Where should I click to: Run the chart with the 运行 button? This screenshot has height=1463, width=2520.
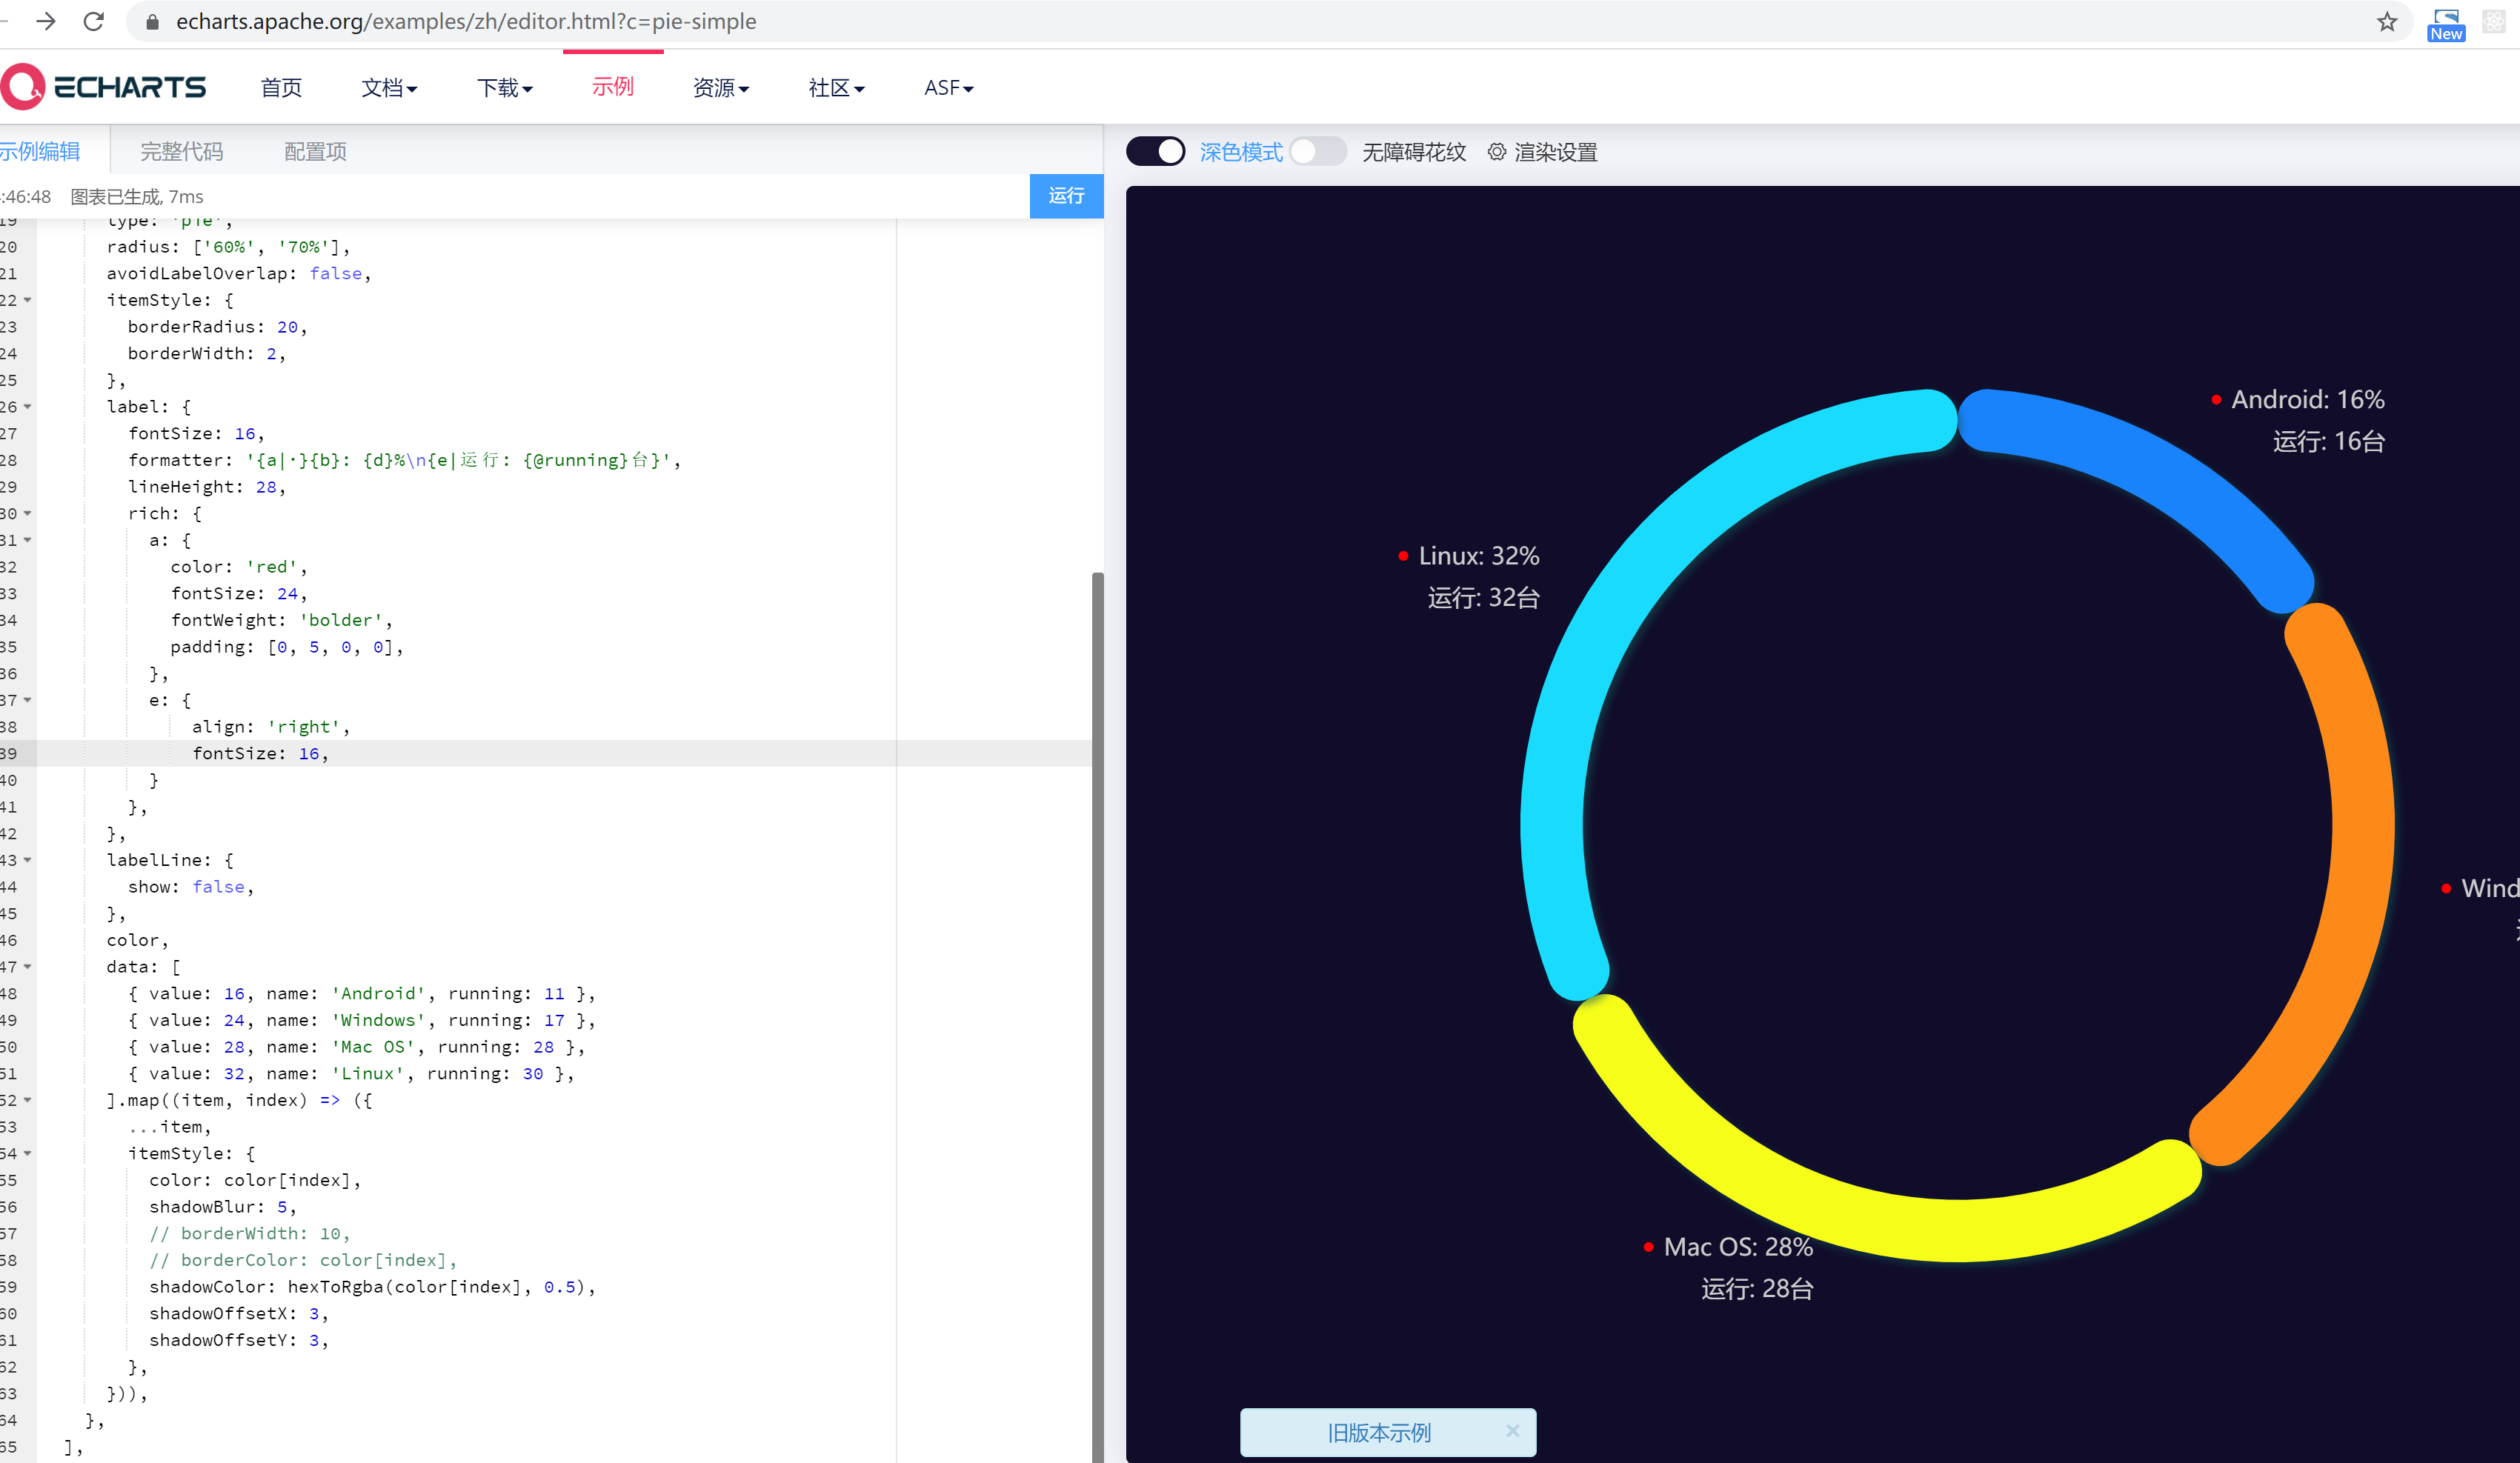(1066, 196)
